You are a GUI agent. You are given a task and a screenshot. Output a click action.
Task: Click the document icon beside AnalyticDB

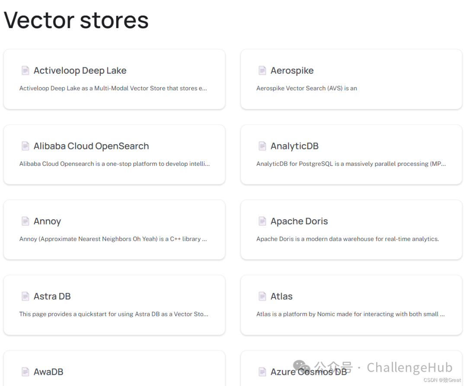pos(262,146)
